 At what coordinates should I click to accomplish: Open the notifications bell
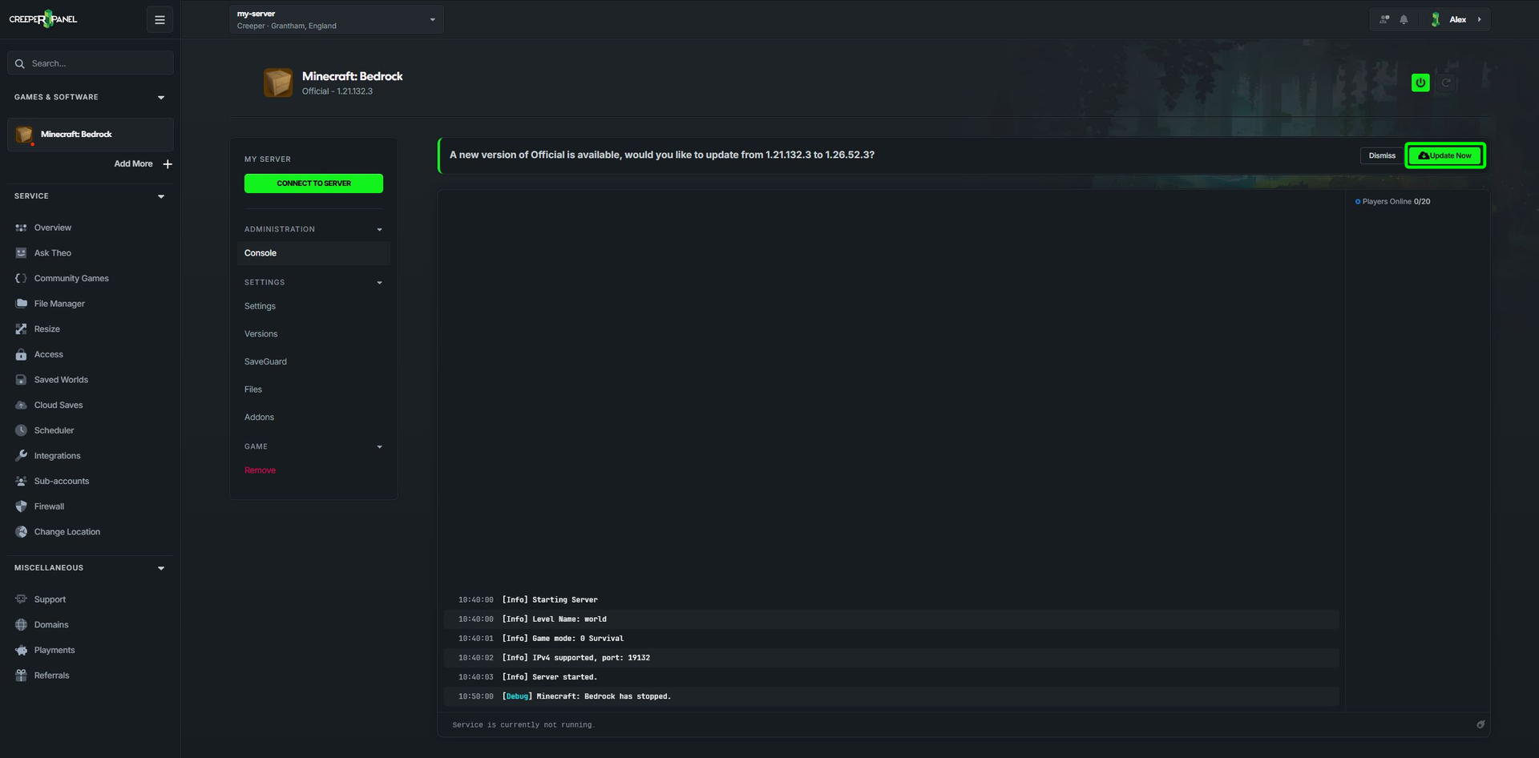coord(1404,20)
